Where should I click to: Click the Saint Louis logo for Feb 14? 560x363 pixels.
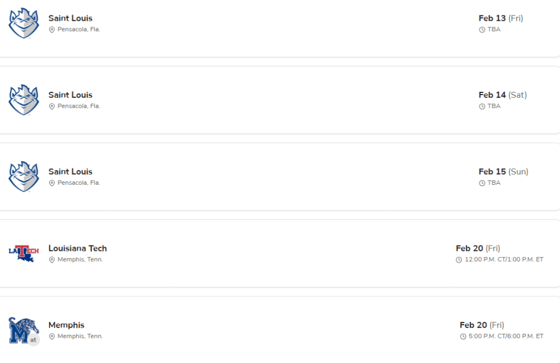click(24, 100)
